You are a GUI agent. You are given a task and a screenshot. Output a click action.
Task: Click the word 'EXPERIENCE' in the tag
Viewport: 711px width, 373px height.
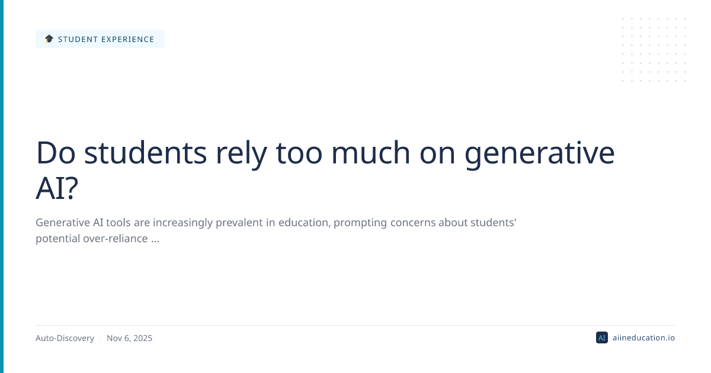point(127,39)
